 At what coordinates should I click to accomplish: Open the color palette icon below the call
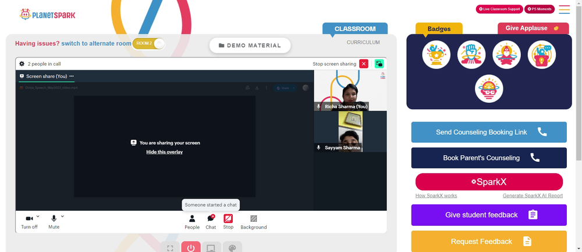click(232, 247)
